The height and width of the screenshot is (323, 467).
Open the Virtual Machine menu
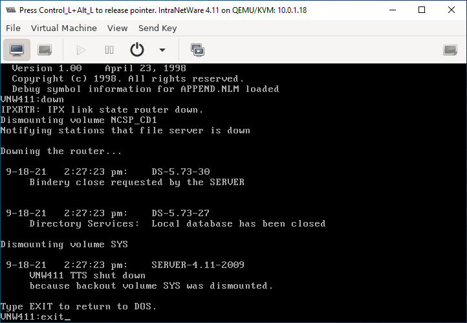tap(64, 28)
